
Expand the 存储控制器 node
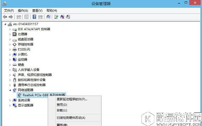pos(10,44)
